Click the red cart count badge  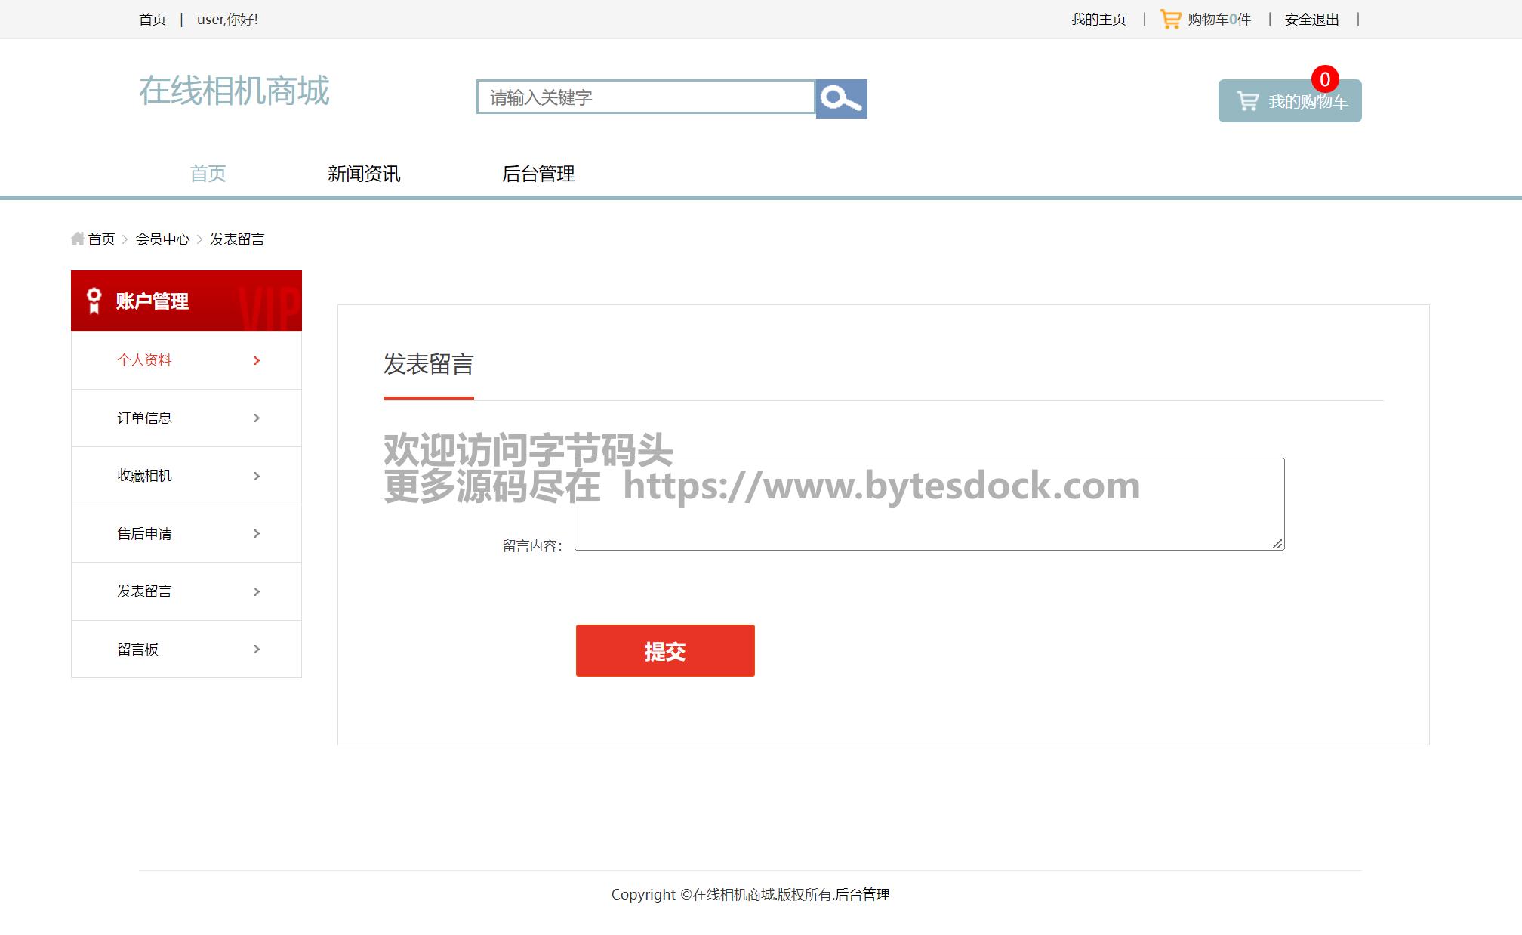click(1324, 79)
